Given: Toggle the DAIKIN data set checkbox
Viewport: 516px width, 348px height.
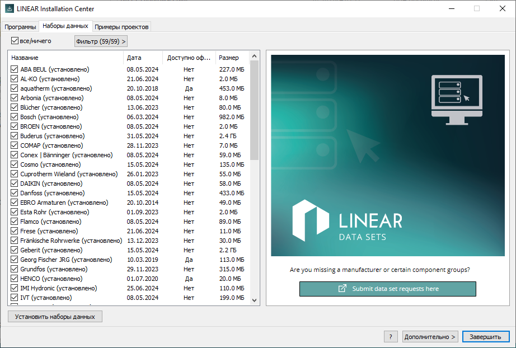Looking at the screenshot, I should (x=14, y=183).
